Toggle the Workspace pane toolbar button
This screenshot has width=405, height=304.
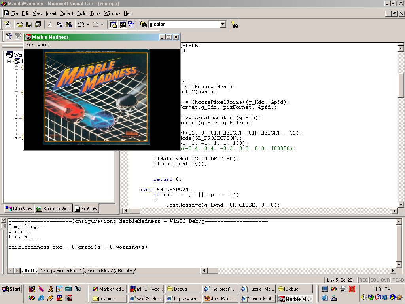114,25
